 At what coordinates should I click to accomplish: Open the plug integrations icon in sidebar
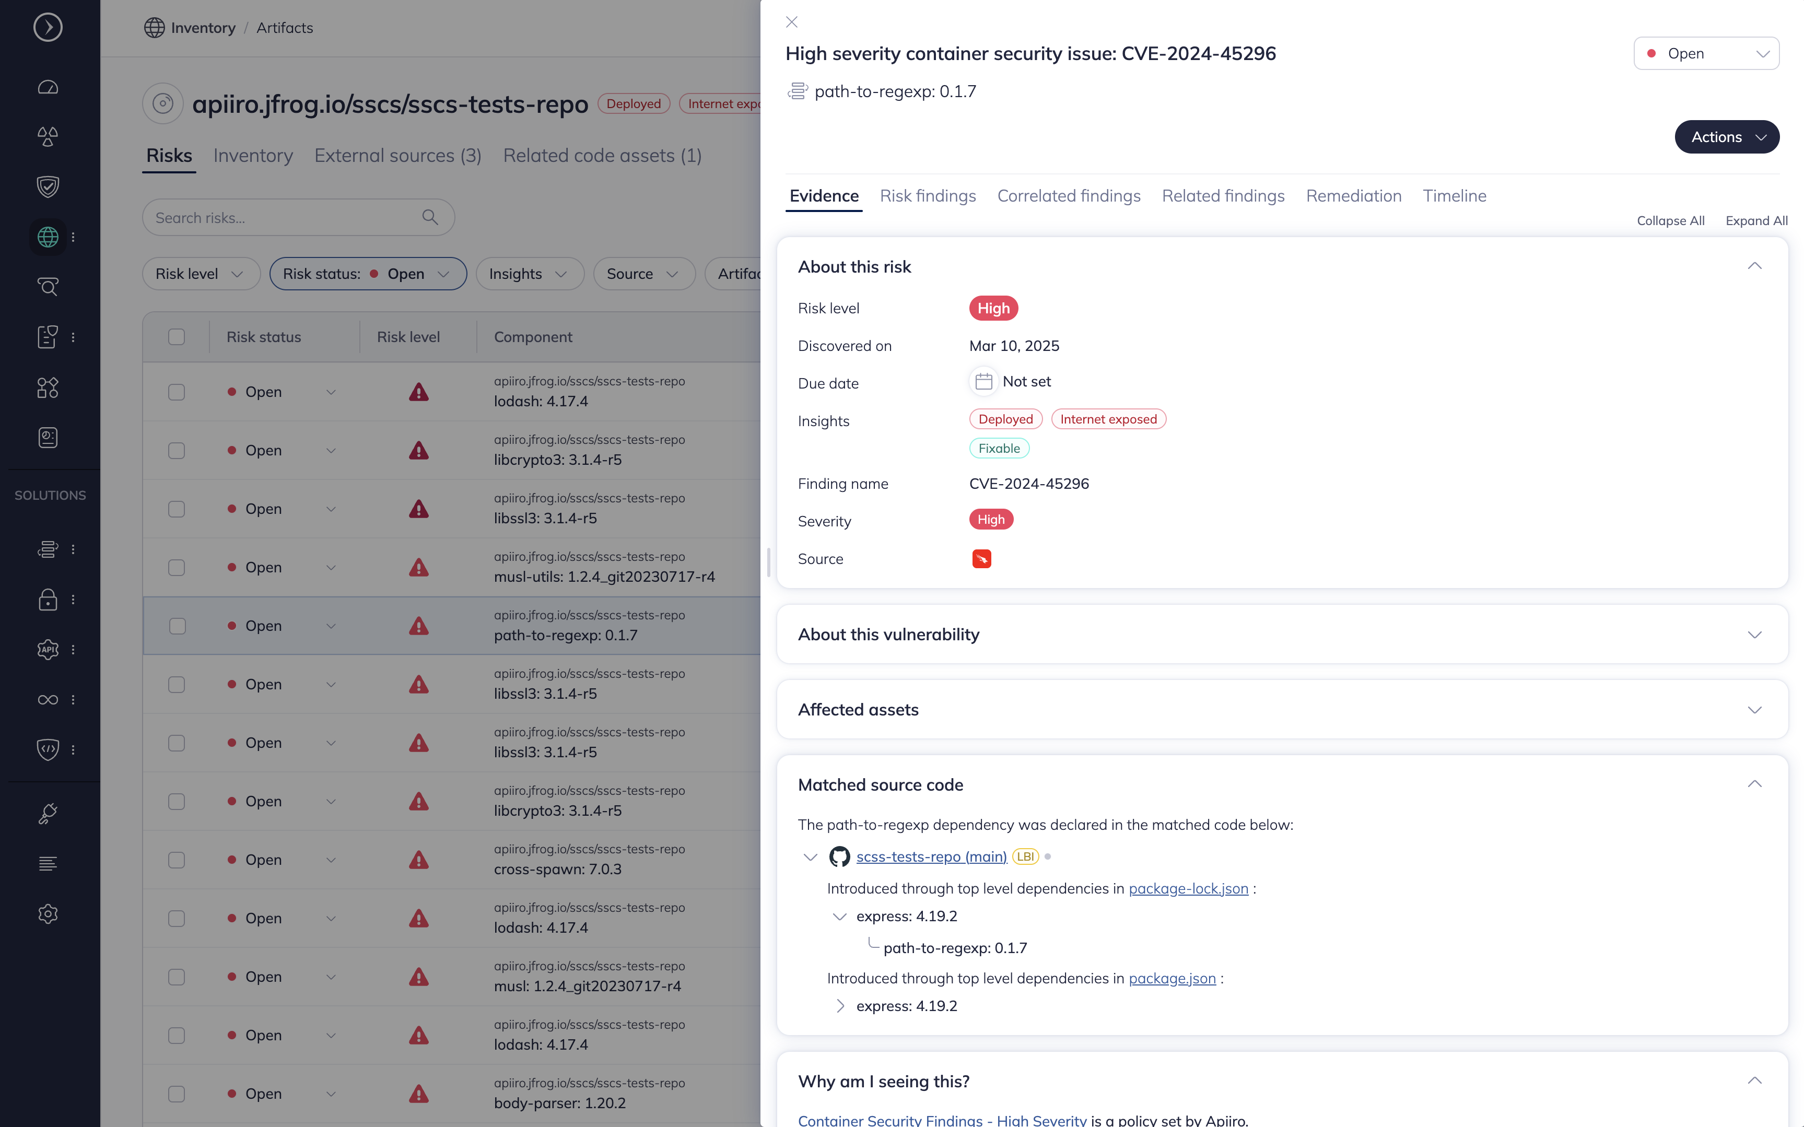point(48,813)
